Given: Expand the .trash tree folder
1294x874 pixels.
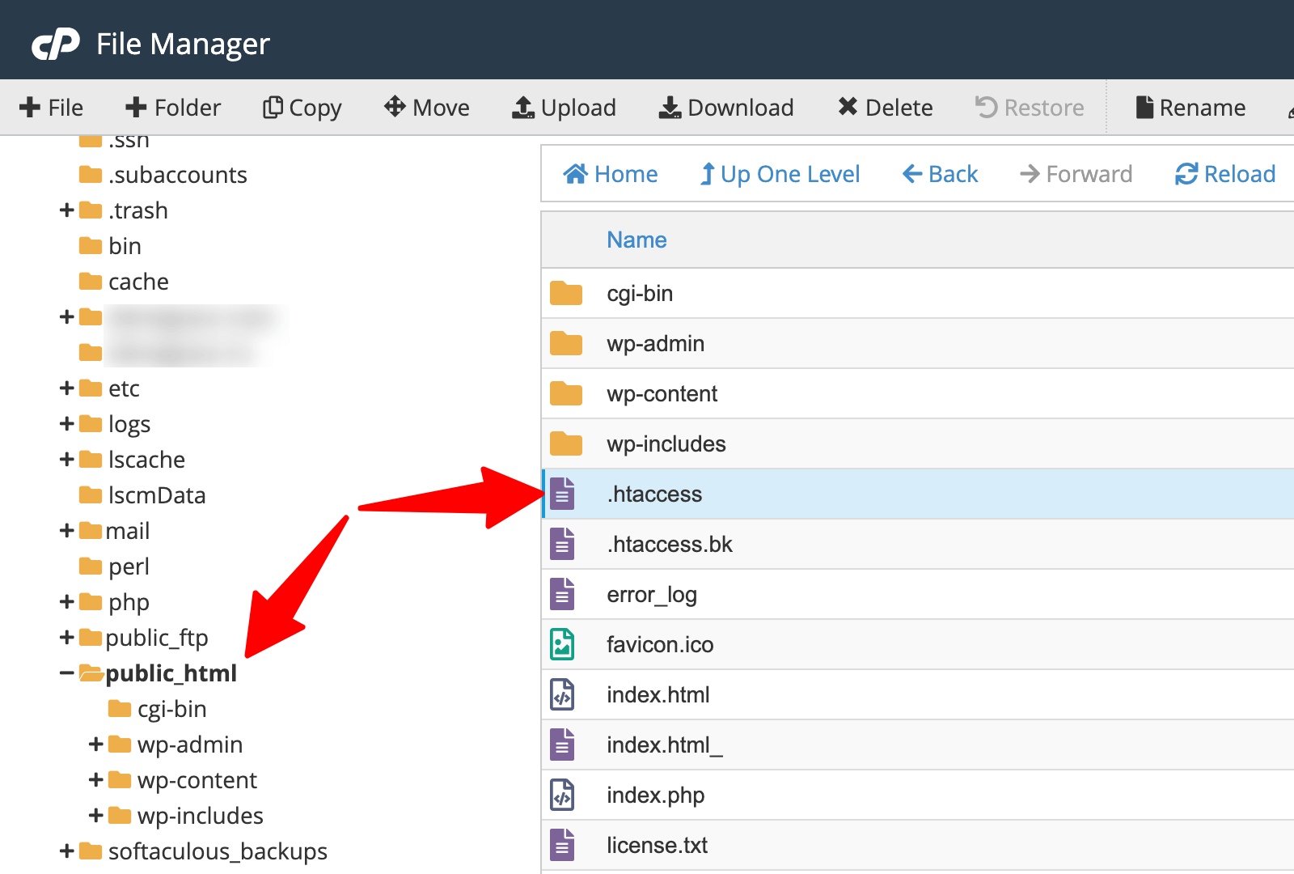Looking at the screenshot, I should [x=67, y=210].
